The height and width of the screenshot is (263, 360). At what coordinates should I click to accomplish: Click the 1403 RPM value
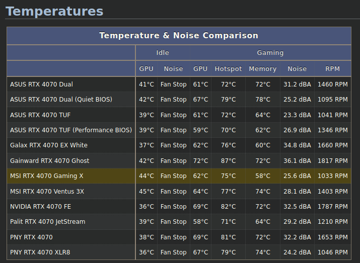332,191
